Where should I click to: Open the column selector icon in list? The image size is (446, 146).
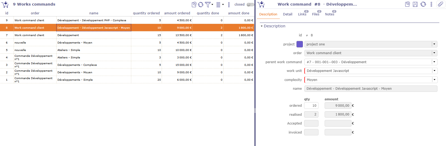(x=218, y=5)
